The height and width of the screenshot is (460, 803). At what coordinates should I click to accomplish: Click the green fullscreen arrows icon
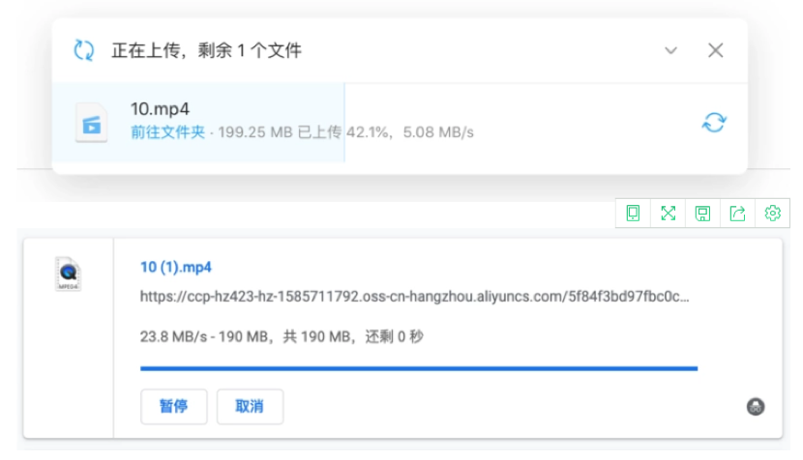pos(668,213)
